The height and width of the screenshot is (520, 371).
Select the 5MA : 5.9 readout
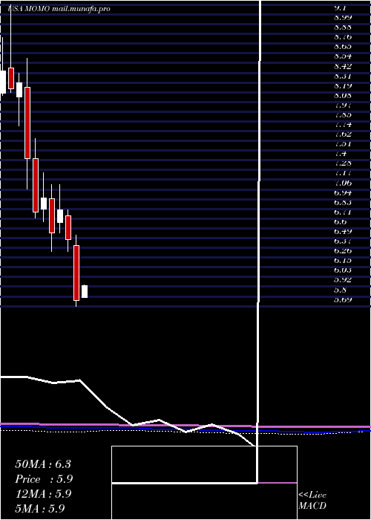[x=40, y=508]
